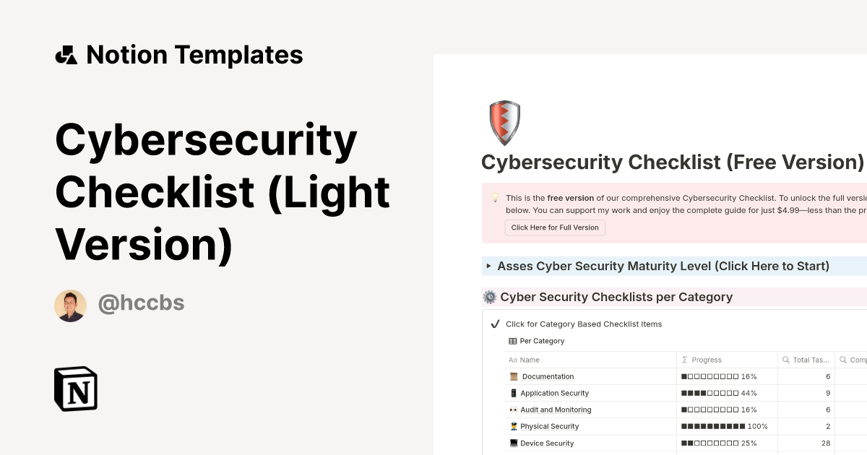The width and height of the screenshot is (867, 455).
Task: Click the eyes icon for Audit and Monitoring
Action: tap(514, 409)
